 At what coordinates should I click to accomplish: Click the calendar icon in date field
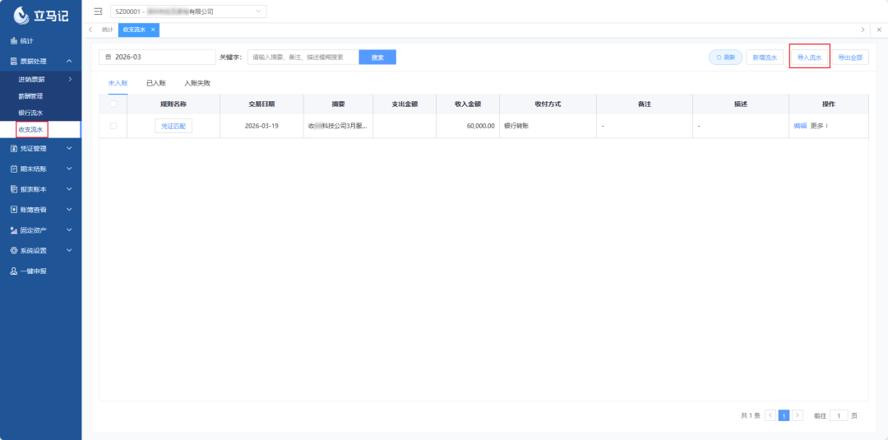109,58
